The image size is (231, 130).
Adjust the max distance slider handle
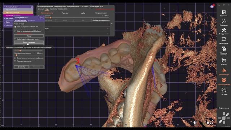pyautogui.click(x=17, y=55)
